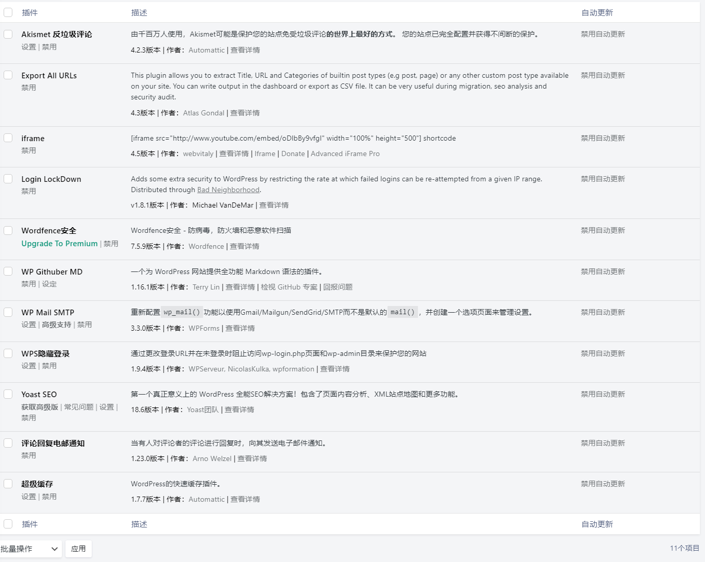Image resolution: width=705 pixels, height=562 pixels.
Task: Toggle the select-all checkbox in the header row
Action: pos(8,12)
